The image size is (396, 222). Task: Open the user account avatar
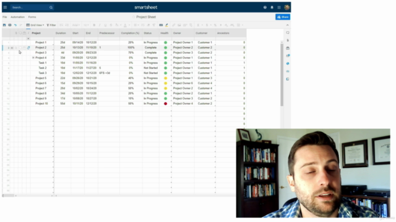[x=287, y=7]
